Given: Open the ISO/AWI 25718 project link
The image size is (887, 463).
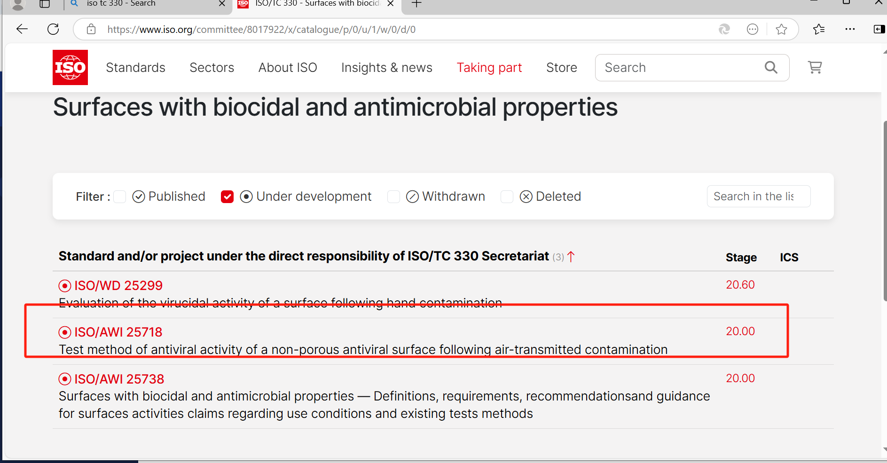Looking at the screenshot, I should coord(118,332).
